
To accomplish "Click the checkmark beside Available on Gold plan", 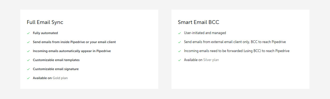I will coord(28,78).
